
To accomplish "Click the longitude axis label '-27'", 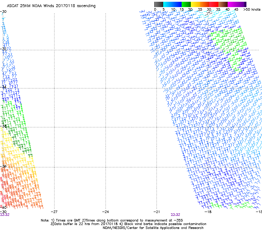I will [54, 212].
